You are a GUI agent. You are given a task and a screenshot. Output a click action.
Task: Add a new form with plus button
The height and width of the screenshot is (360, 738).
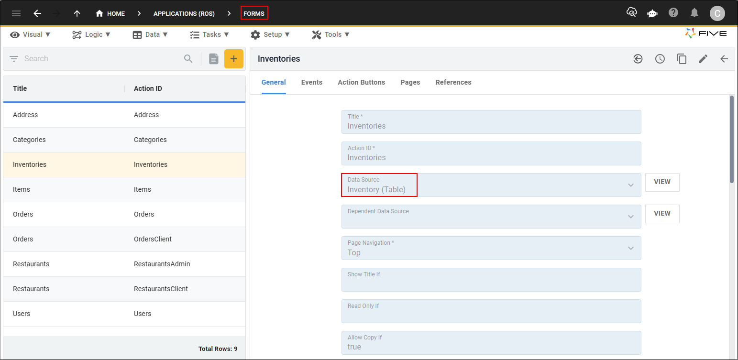pos(234,59)
